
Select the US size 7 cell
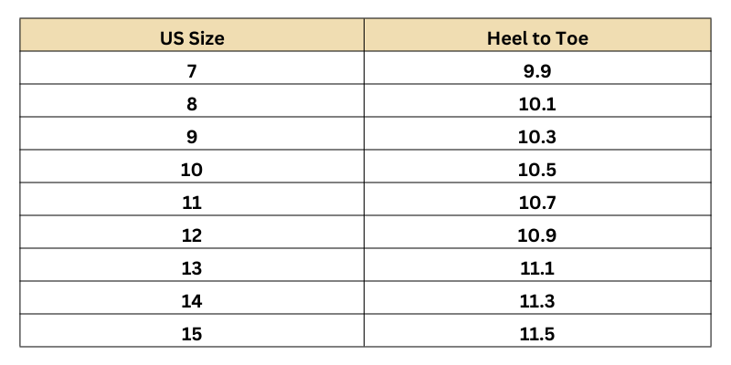coord(192,71)
